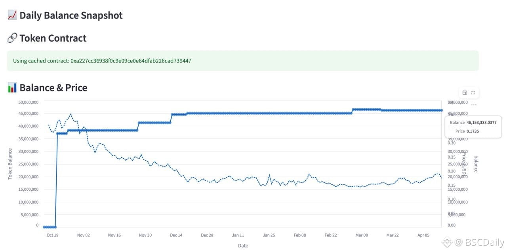Click 25,000,000 on the Token Balance axis
The image size is (507, 252).
29,164
